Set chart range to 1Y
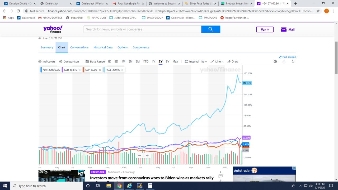 (153, 61)
